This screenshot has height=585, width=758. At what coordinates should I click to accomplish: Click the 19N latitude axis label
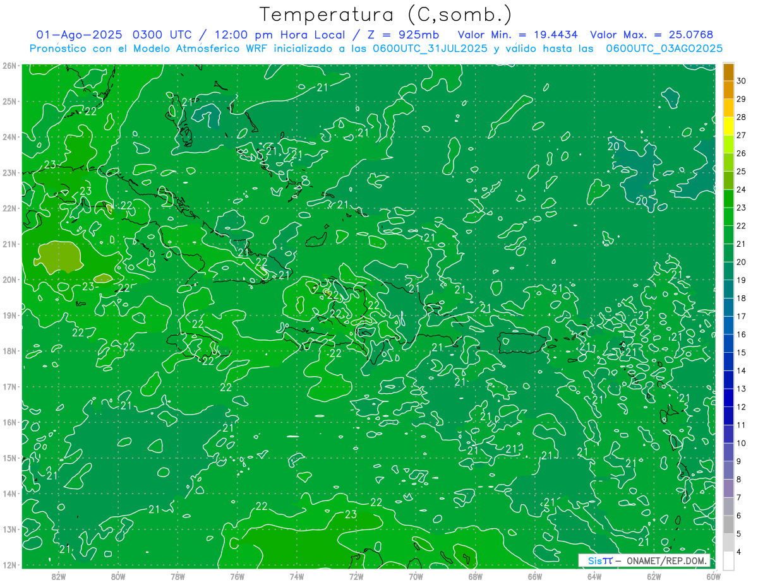[9, 315]
